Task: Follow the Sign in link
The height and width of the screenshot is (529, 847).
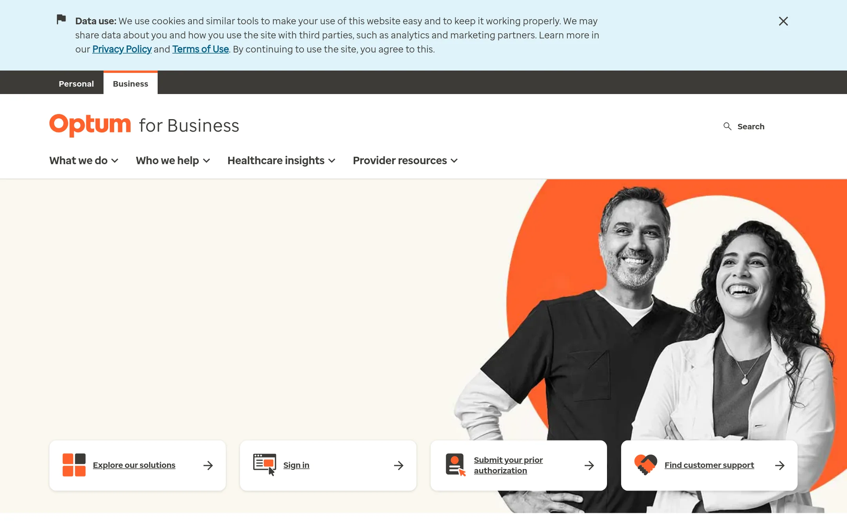Action: [x=296, y=465]
